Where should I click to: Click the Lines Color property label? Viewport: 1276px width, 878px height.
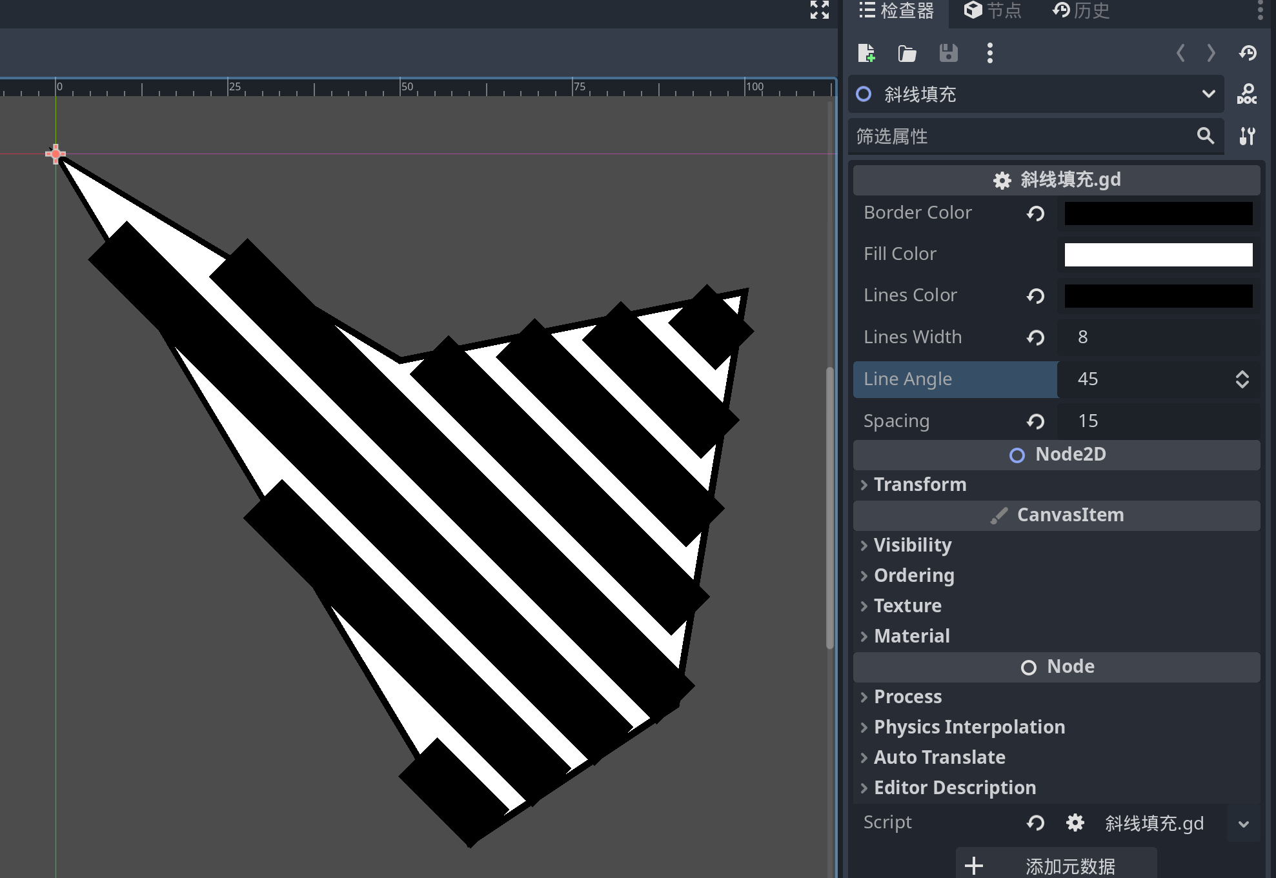pyautogui.click(x=910, y=295)
